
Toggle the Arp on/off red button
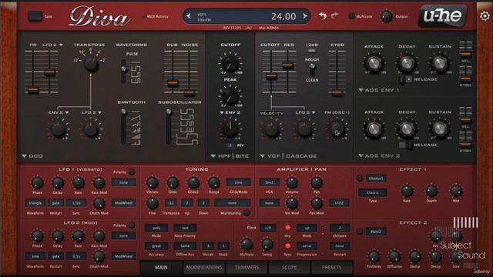(x=287, y=228)
